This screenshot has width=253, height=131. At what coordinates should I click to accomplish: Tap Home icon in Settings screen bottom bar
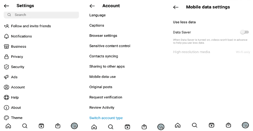pos(8,126)
